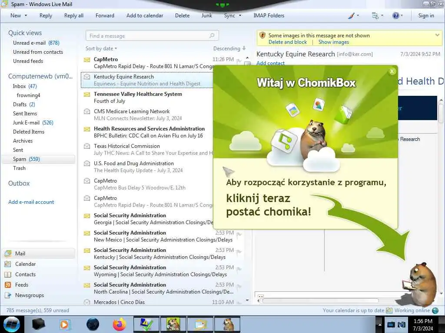Image resolution: width=445 pixels, height=333 pixels.
Task: Select Unread from contacts view
Action: click(38, 52)
